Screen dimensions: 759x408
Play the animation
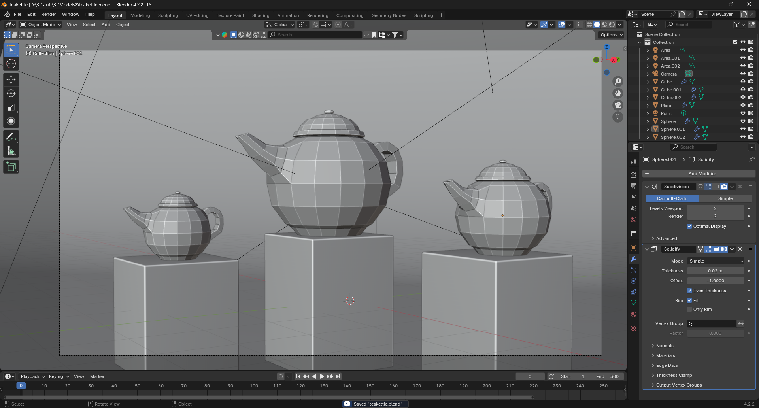(322, 376)
